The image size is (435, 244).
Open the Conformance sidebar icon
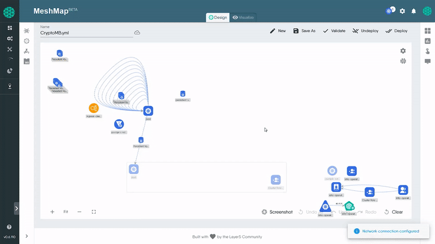coord(10,71)
